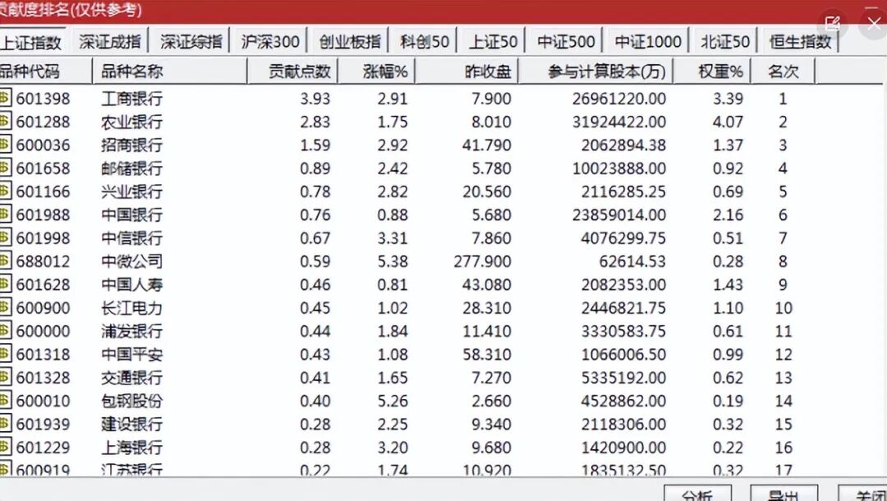887x501 pixels.
Task: Select the 农业银行 row name
Action: (x=131, y=122)
